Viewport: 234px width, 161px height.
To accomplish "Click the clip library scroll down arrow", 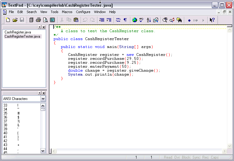I will 43,151.
